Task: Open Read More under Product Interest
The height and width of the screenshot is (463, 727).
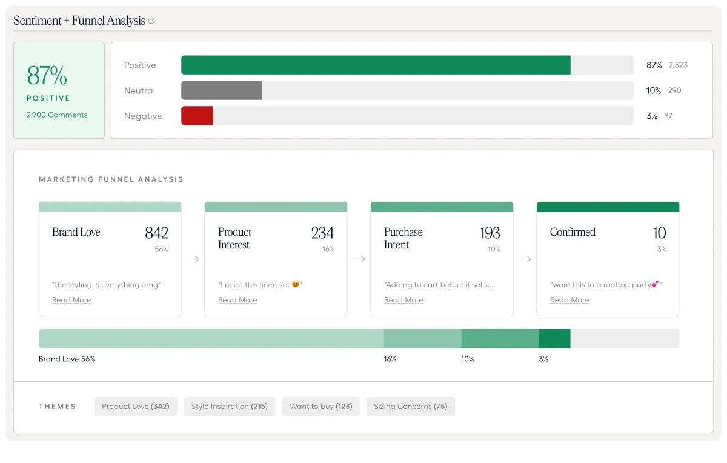Action: (237, 300)
